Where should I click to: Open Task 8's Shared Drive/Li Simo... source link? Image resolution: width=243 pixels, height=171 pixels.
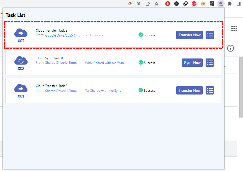62,91
